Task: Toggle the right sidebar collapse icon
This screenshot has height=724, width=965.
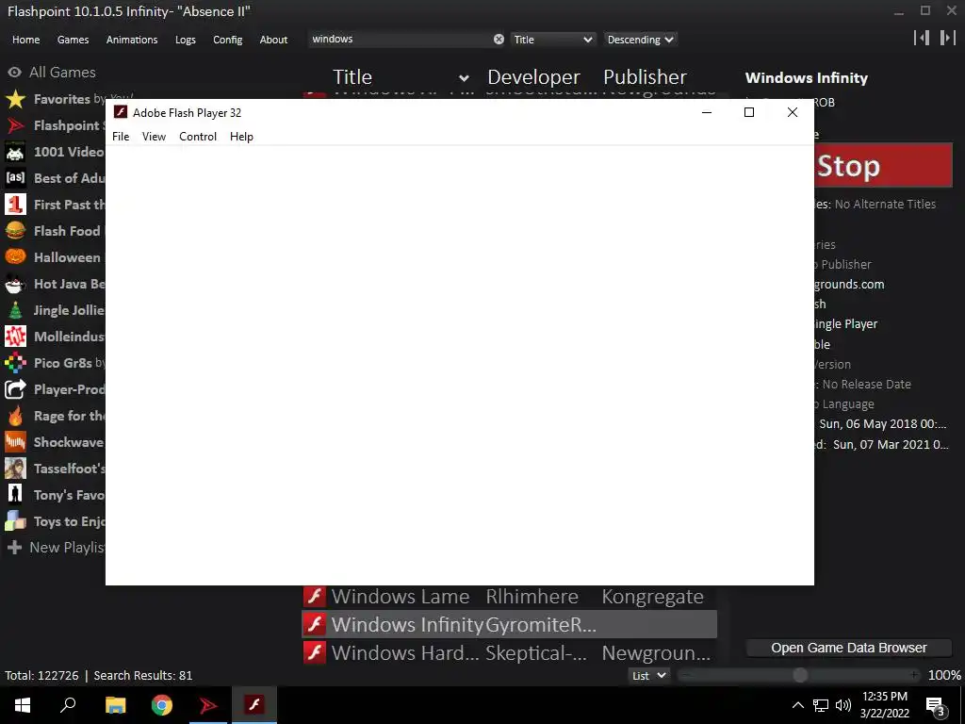Action: 947,38
